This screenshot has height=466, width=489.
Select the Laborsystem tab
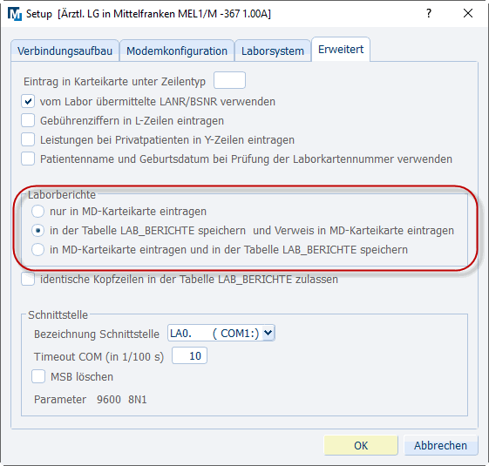click(273, 51)
